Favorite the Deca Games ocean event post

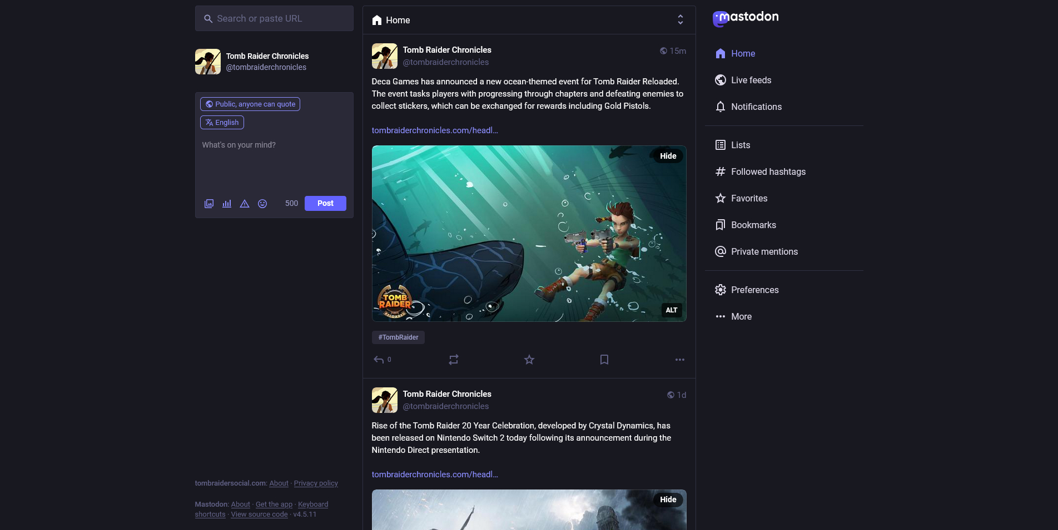pos(529,360)
